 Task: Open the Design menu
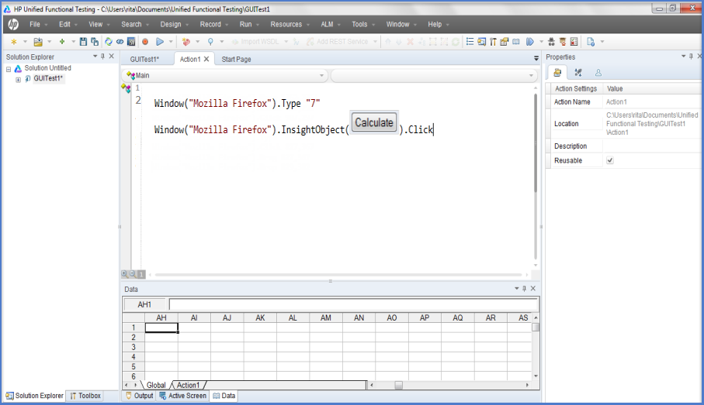click(171, 24)
